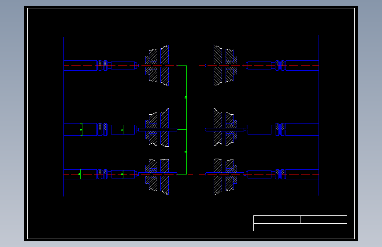Select the left blue vertical boundary line
382x247 pixels.
pyautogui.click(x=63, y=117)
